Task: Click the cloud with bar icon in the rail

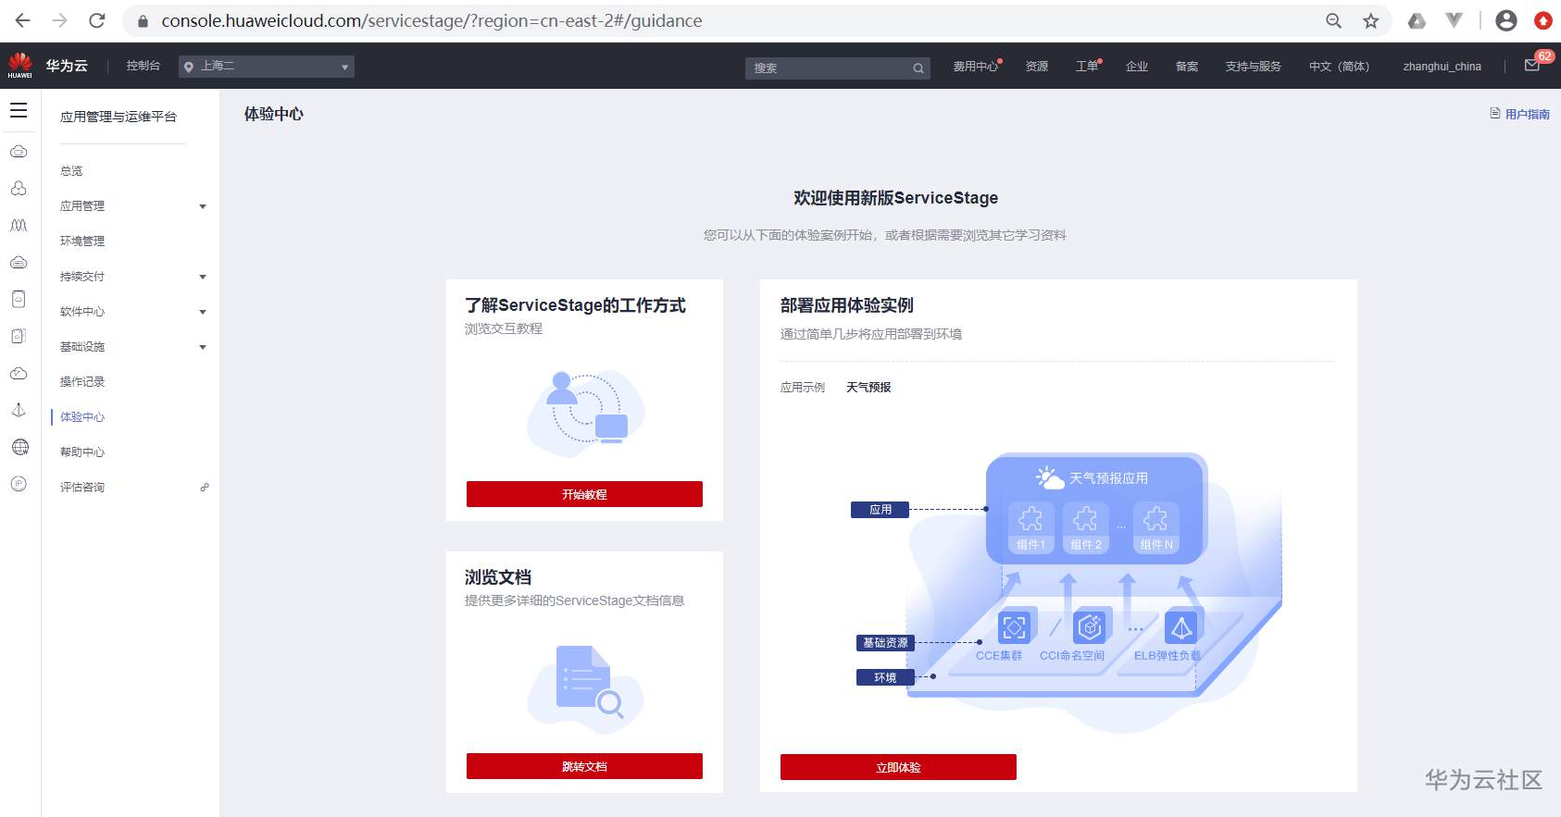Action: tap(19, 263)
